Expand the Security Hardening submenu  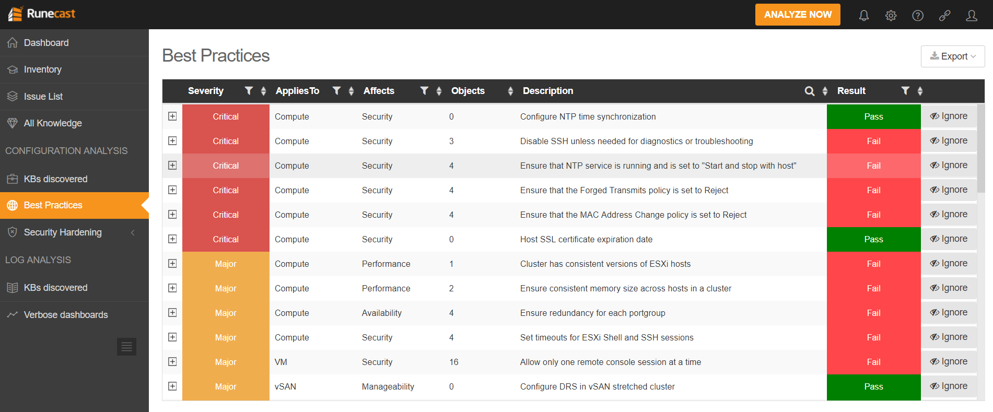[x=132, y=232]
